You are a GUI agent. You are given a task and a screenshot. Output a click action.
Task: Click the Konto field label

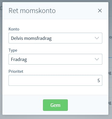point(14,29)
